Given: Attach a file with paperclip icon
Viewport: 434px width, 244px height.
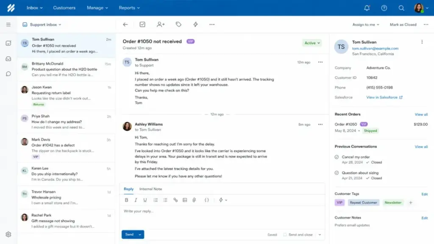Looking at the screenshot, I should 194,200.
